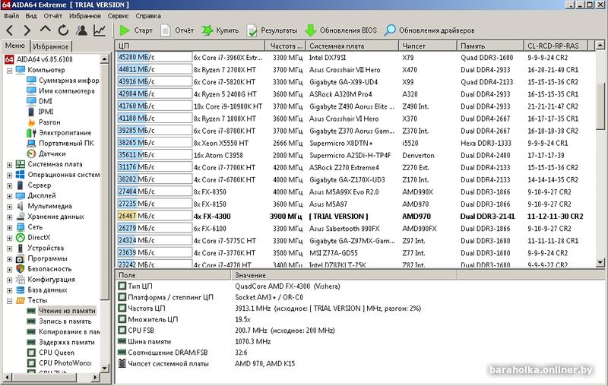Click the Устройства devices icon
608x386 pixels.
pos(21,248)
